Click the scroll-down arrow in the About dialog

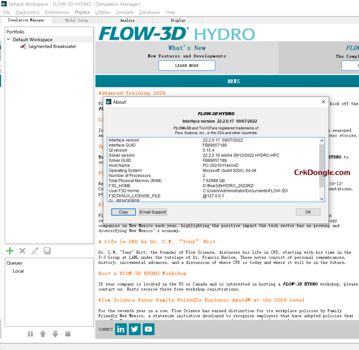[x=321, y=198]
